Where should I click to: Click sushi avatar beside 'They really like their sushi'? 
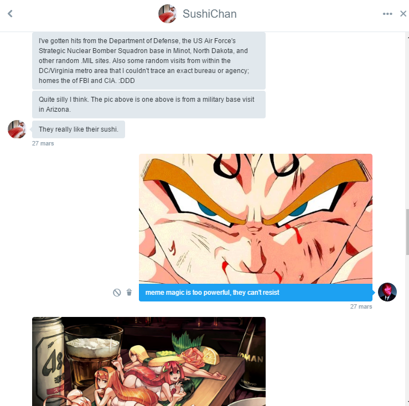coord(17,129)
